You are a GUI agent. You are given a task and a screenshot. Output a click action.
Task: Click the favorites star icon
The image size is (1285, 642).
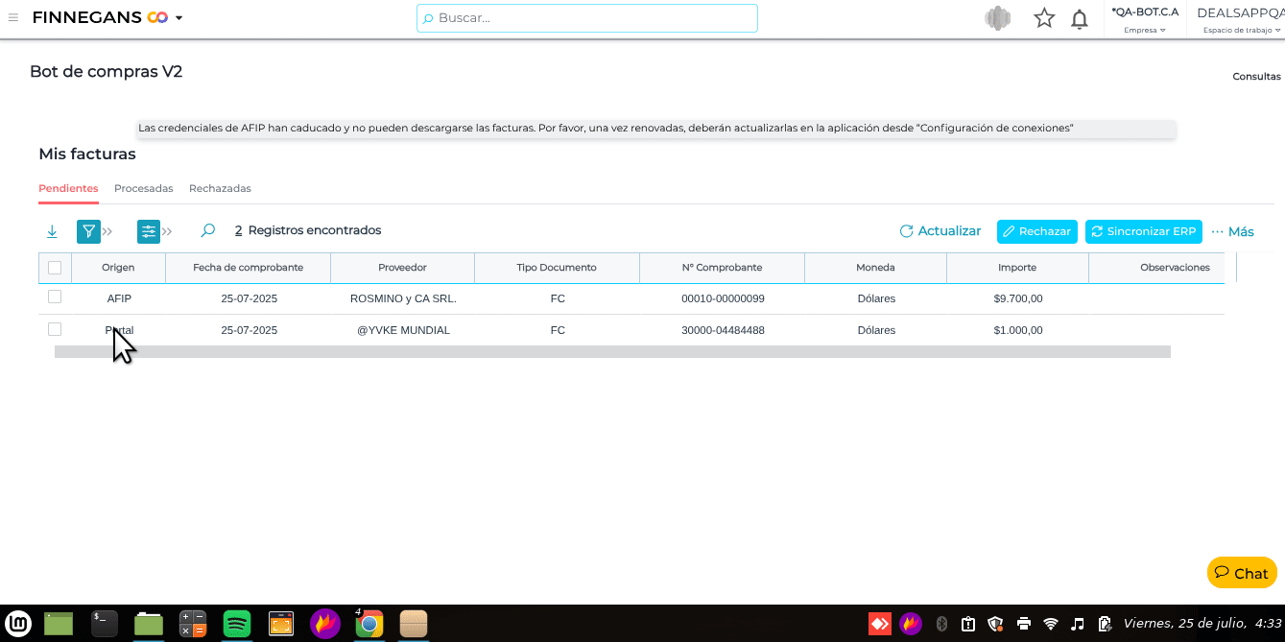[x=1044, y=18]
